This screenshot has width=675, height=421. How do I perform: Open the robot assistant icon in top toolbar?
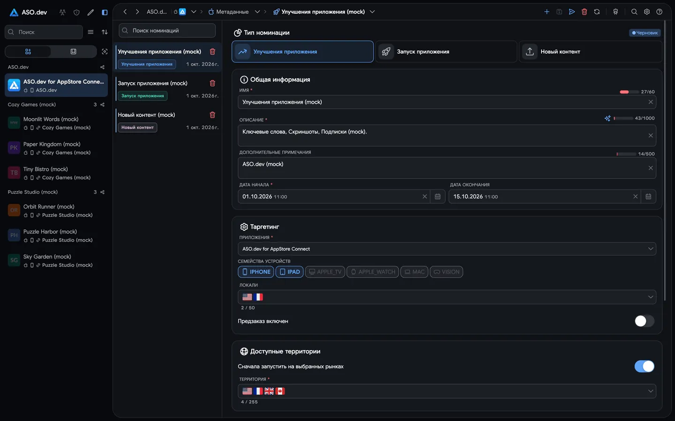[x=615, y=12]
